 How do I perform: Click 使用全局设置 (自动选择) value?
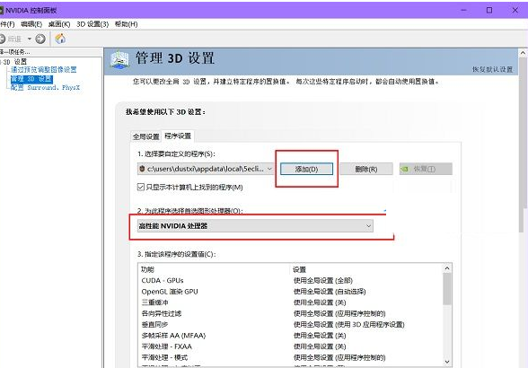pos(330,292)
